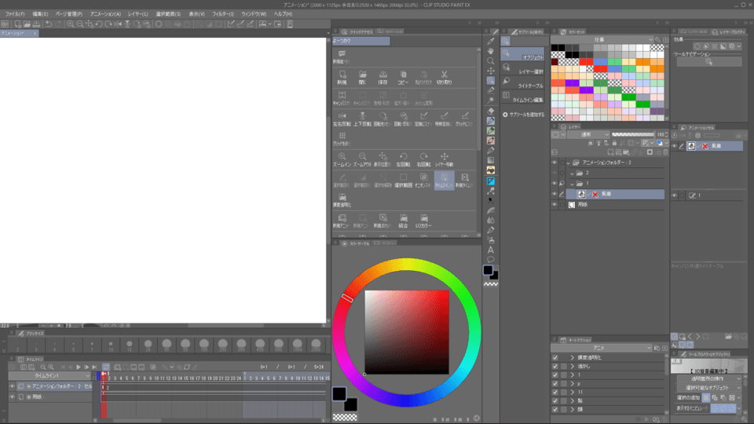Select the Auto Select magic wand tool
The height and width of the screenshot is (424, 754).
pos(490,101)
